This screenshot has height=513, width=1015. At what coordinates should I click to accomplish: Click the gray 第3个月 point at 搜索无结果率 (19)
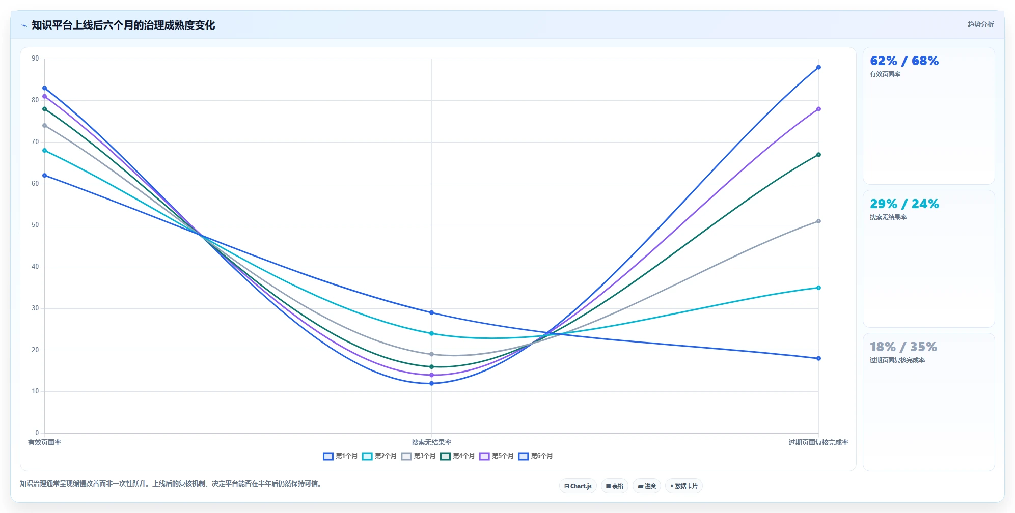tap(432, 354)
